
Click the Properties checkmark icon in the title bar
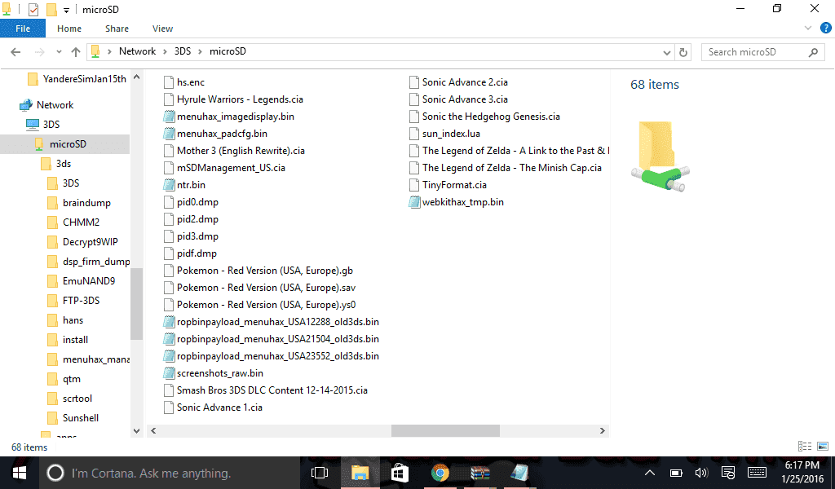[x=33, y=9]
